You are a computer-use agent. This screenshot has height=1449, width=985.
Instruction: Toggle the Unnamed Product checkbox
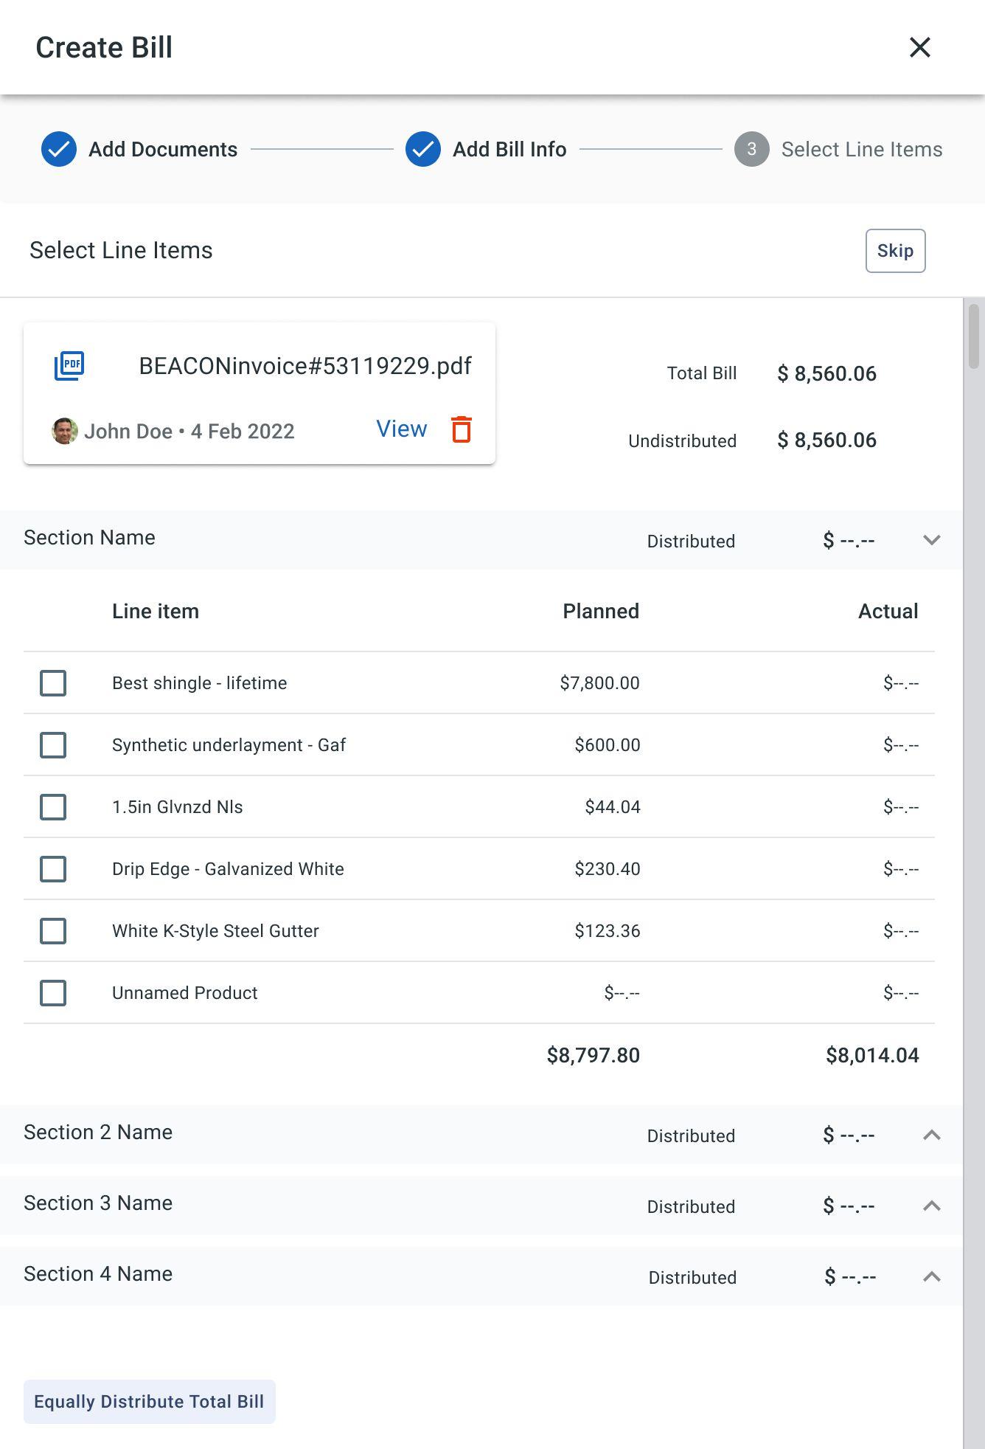[x=53, y=993]
